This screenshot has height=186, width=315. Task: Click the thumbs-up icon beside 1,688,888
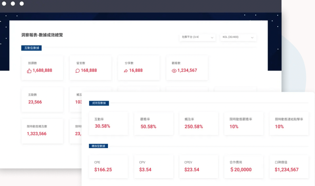point(29,70)
